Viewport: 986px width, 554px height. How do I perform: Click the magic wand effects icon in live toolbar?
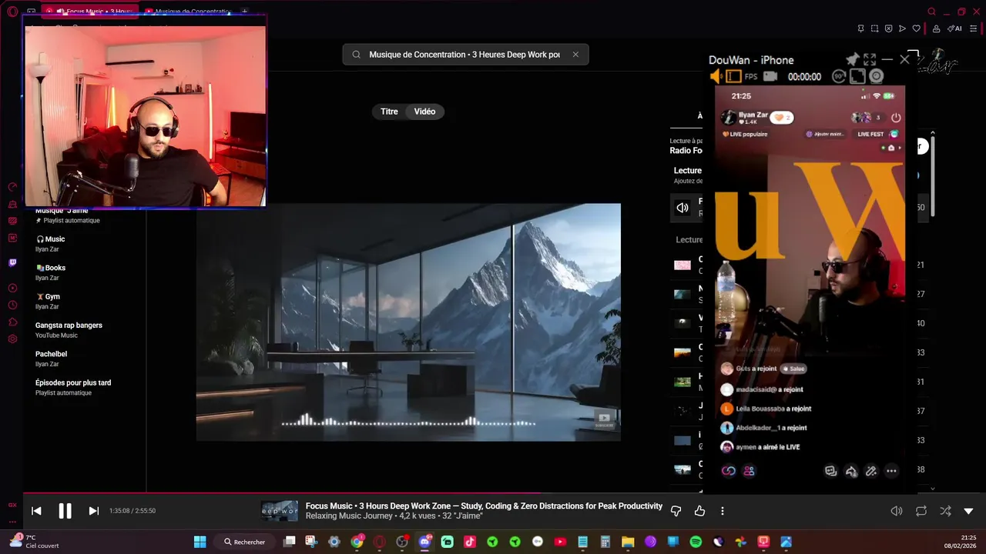[871, 471]
